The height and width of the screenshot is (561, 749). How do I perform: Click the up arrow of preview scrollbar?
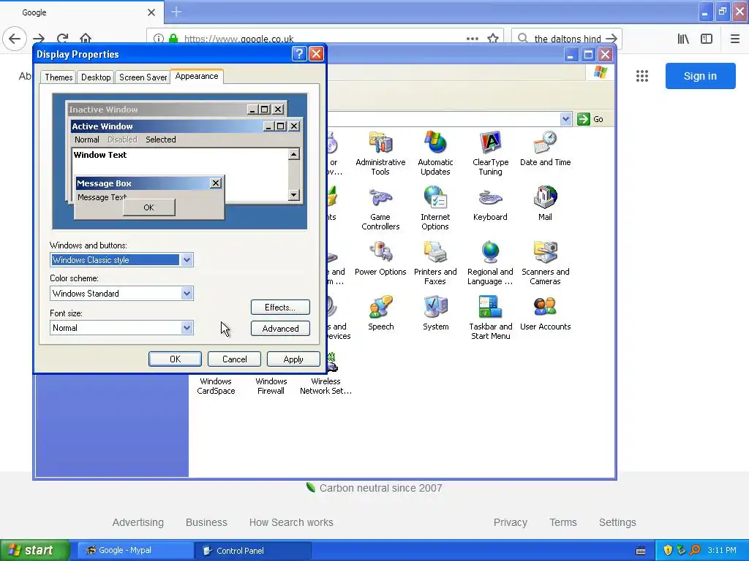(x=294, y=154)
